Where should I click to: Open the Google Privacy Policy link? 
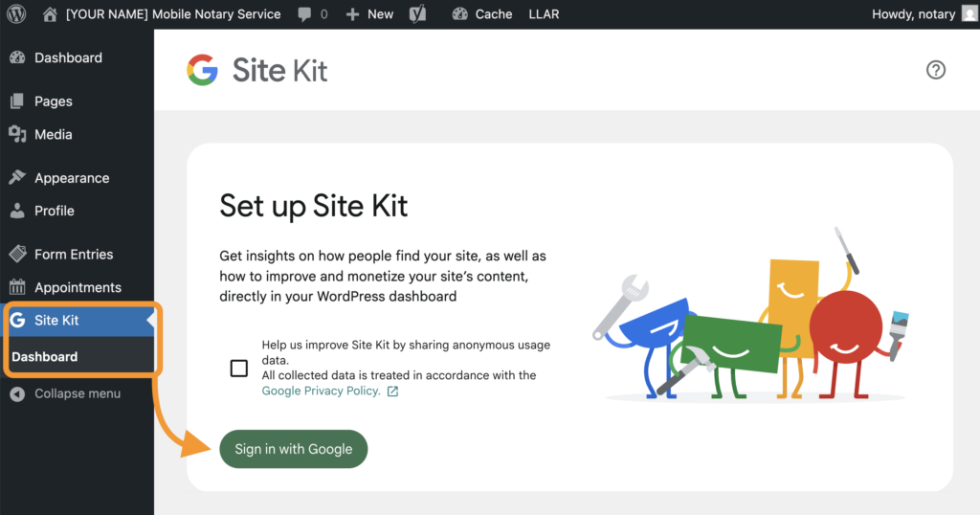tap(321, 391)
